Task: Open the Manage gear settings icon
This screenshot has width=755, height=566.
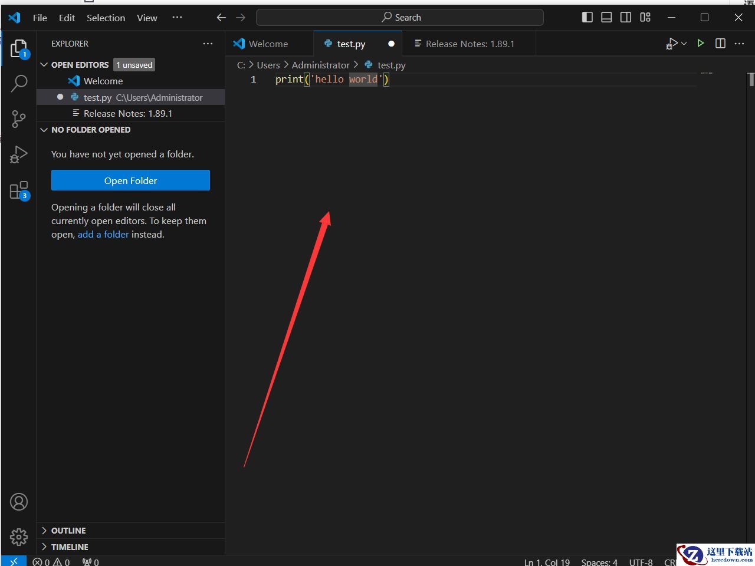Action: click(19, 537)
